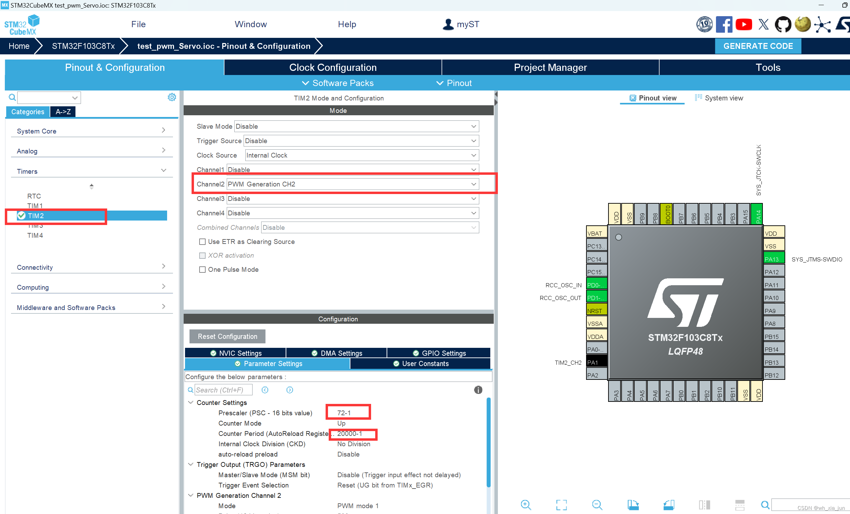Click the Facebook icon in header
Image resolution: width=850 pixels, height=514 pixels.
point(724,24)
